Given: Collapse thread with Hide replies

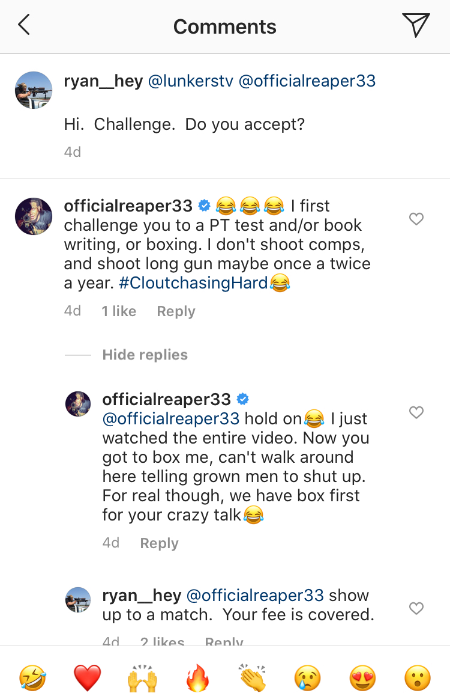Looking at the screenshot, I should click(145, 355).
